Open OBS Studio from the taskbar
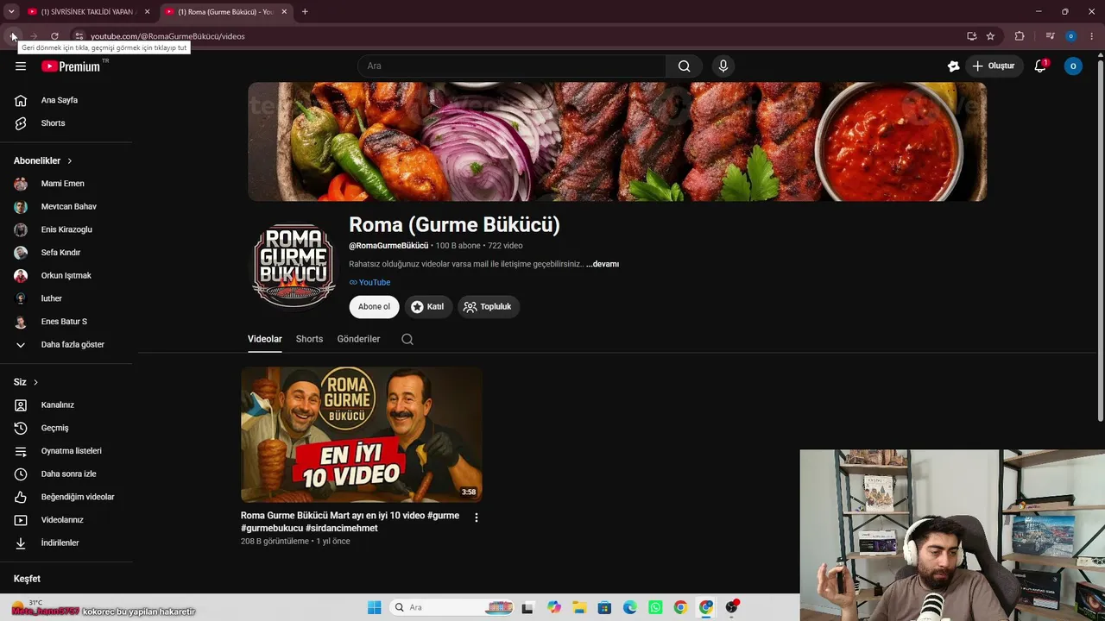 (x=732, y=607)
